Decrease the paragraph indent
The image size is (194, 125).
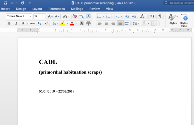coord(127,16)
